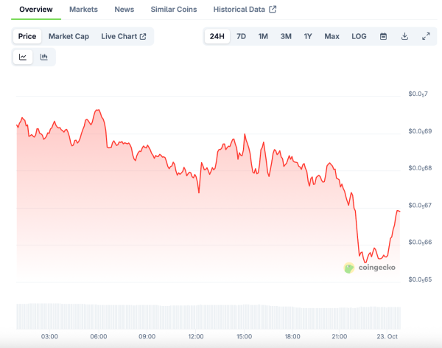Select the line chart view icon

23,57
